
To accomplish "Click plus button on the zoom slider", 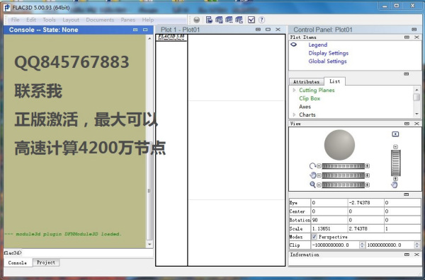I will coord(368,185).
